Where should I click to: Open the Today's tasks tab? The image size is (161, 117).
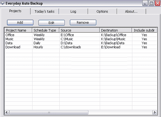click(45, 12)
